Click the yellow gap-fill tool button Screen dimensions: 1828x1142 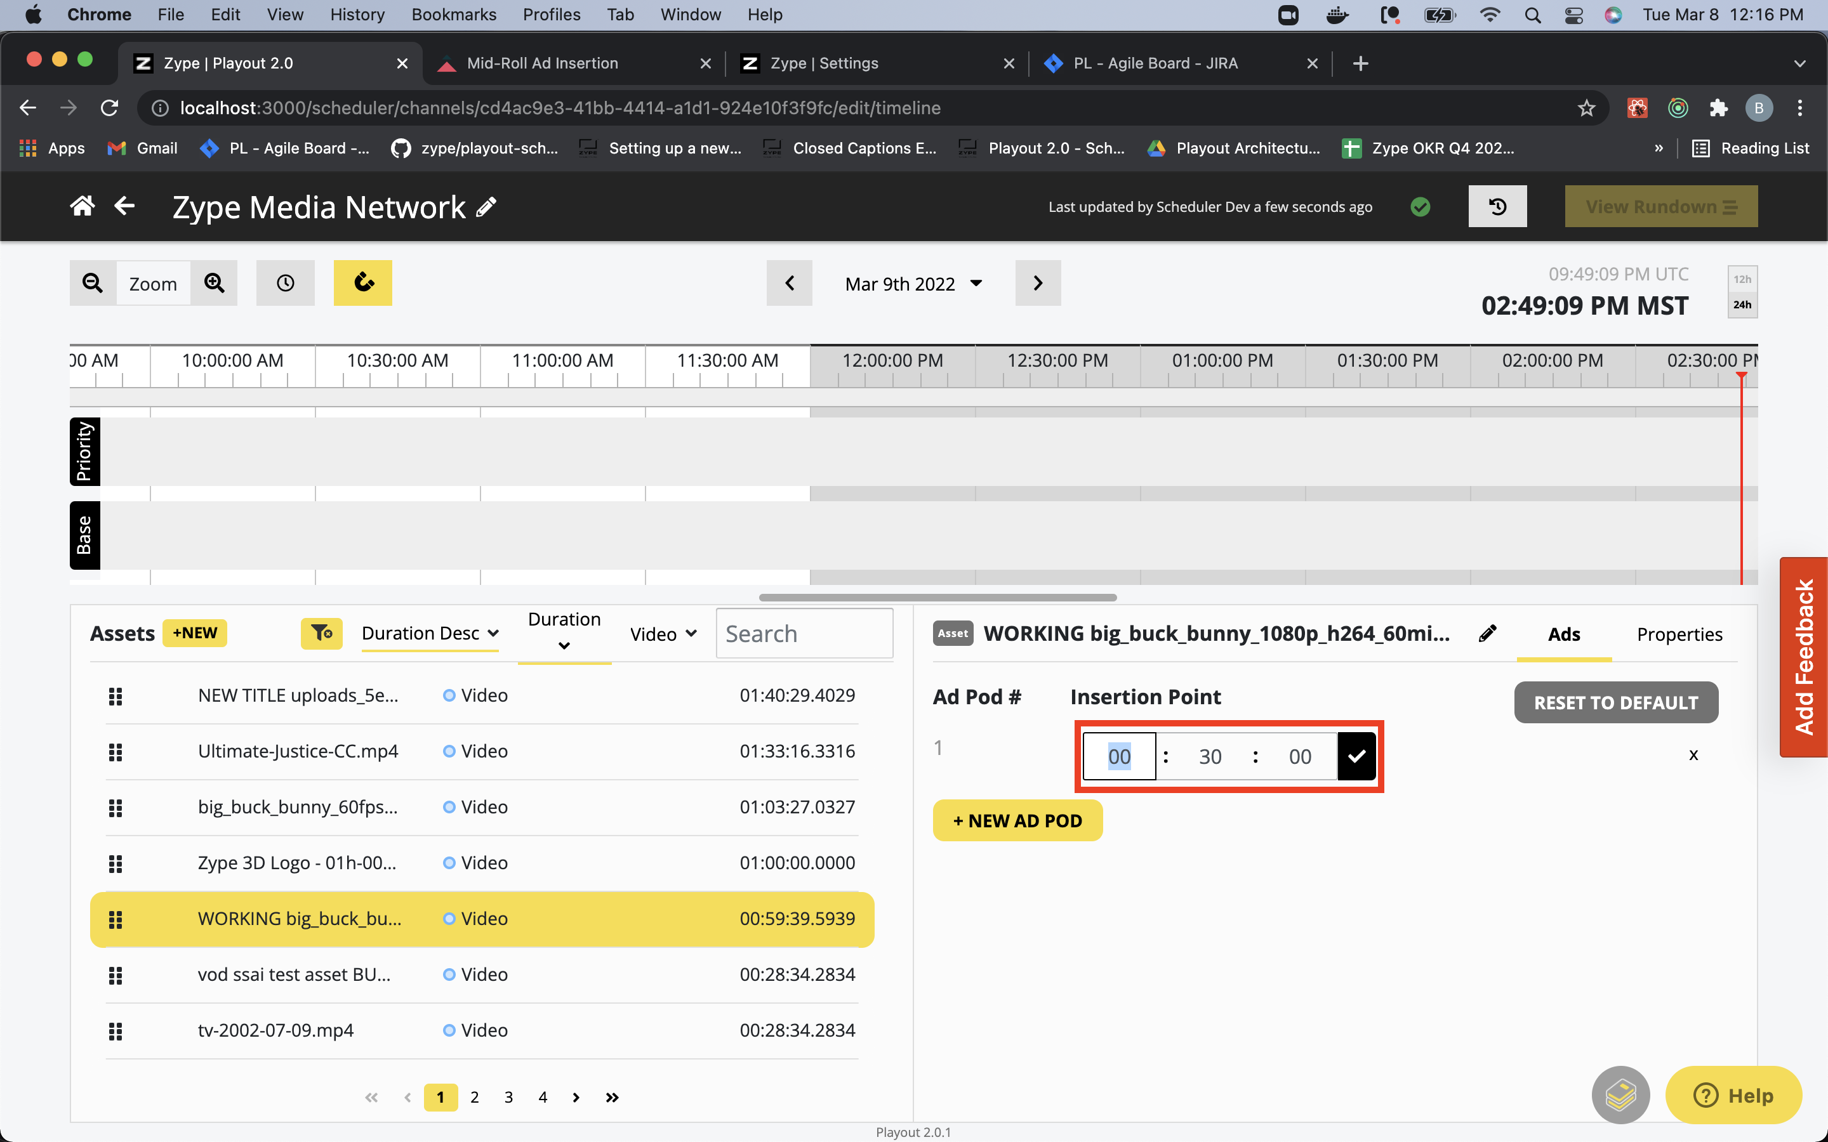363,283
